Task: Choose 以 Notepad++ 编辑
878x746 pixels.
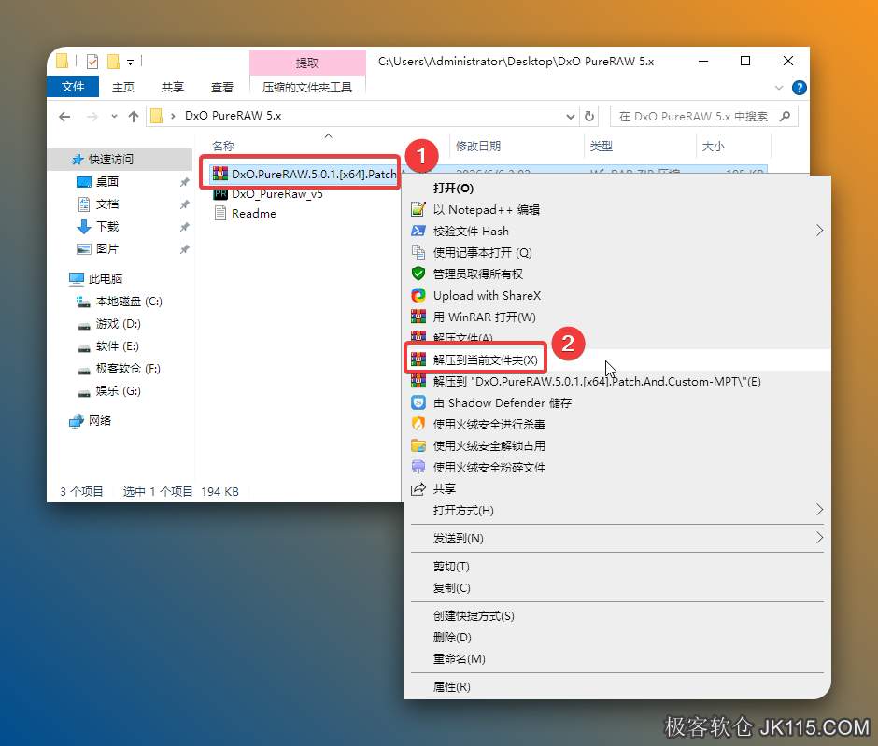Action: [x=617, y=210]
